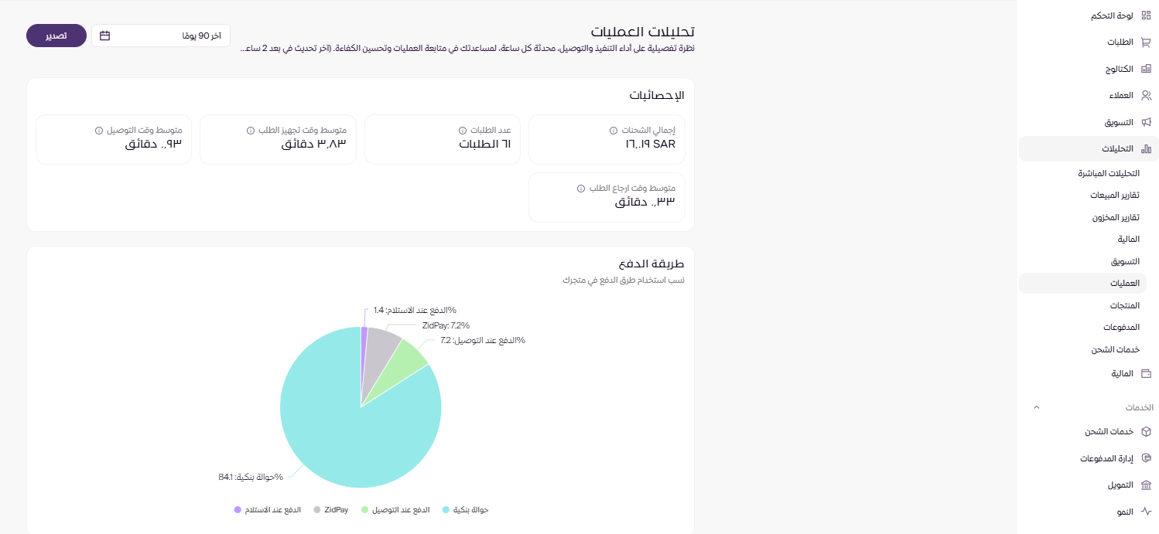Collapse the التحليلات sidebar menu

click(x=1089, y=148)
